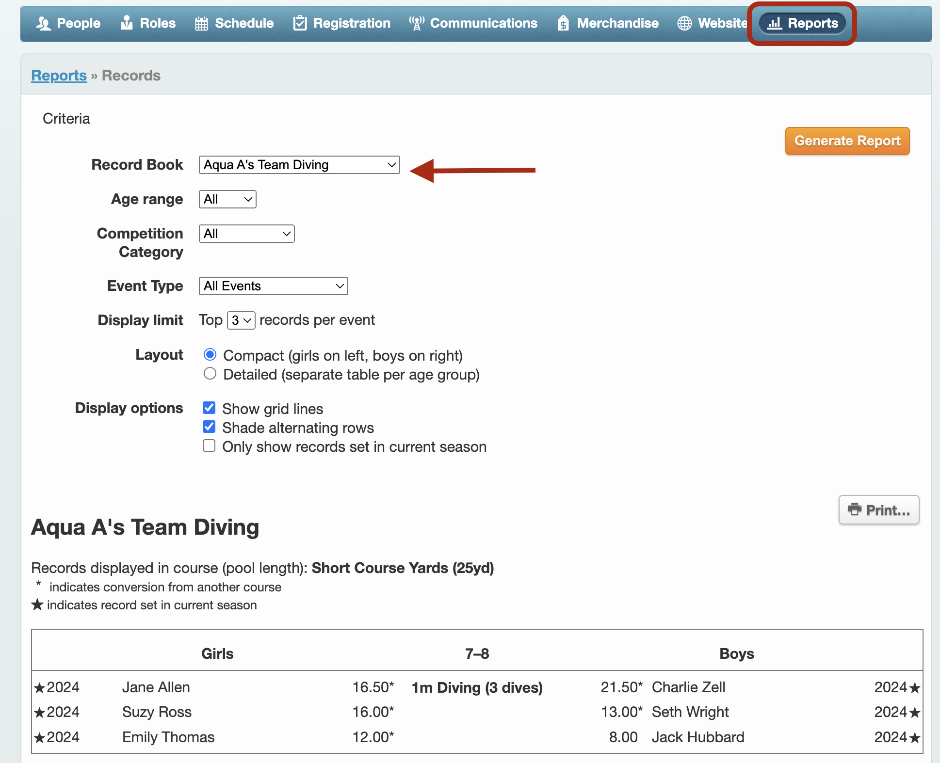Click the Website globe icon

pyautogui.click(x=684, y=23)
